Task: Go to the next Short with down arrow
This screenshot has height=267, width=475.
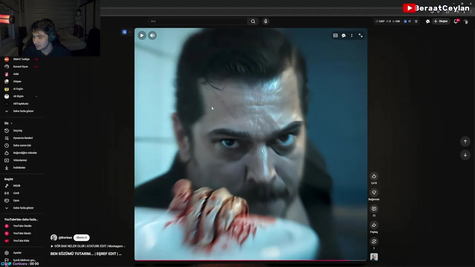Action: pyautogui.click(x=465, y=155)
